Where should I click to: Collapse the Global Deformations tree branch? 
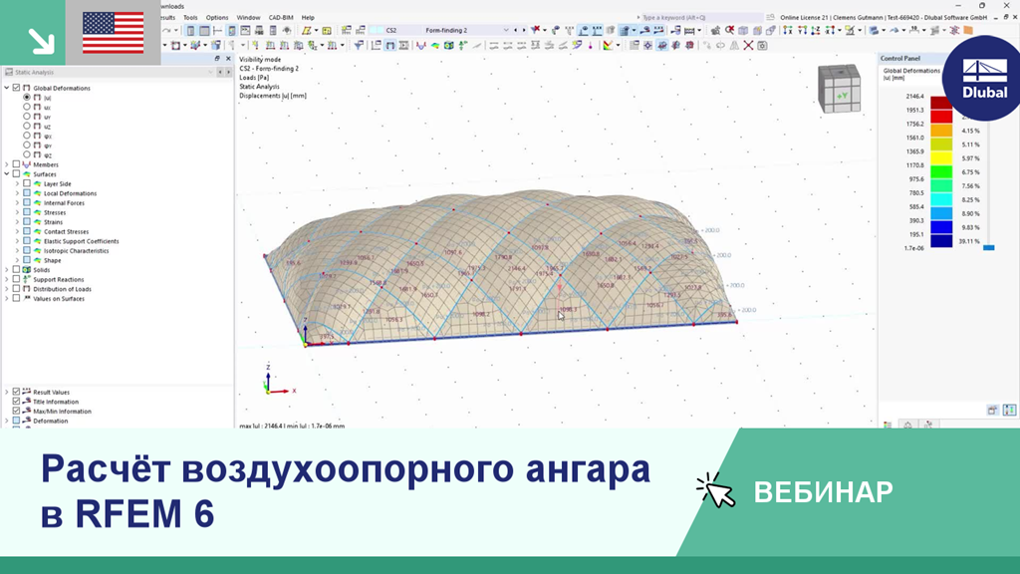tap(5, 89)
